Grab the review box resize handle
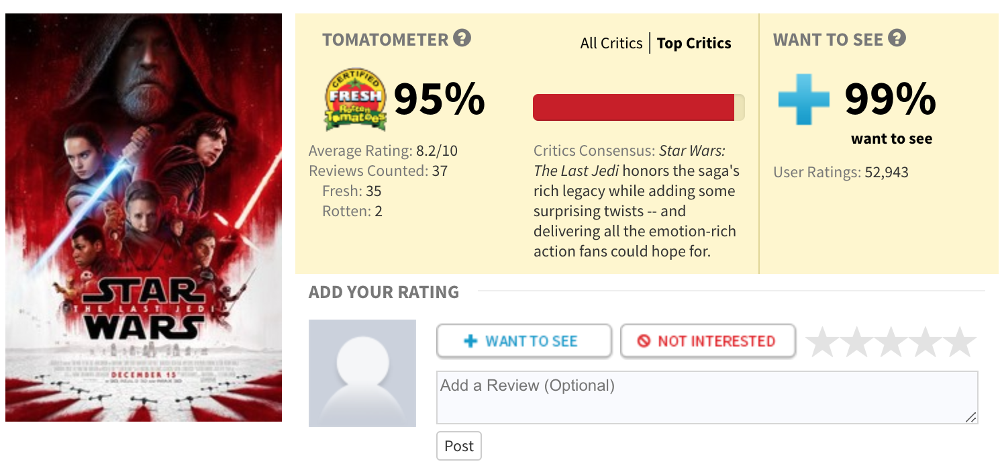 tap(970, 417)
